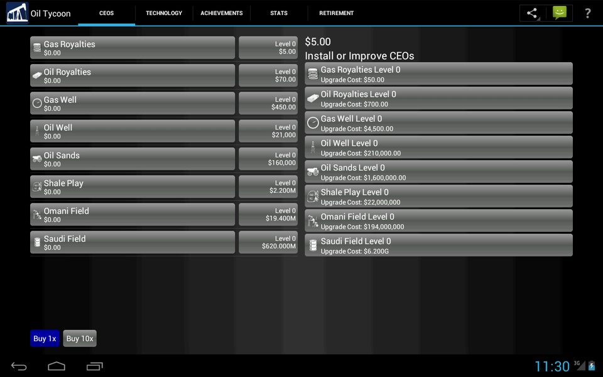Screen dimensions: 603x377
Task: Buy Gas Royalties for $5.00 Level 0
Action: click(268, 48)
